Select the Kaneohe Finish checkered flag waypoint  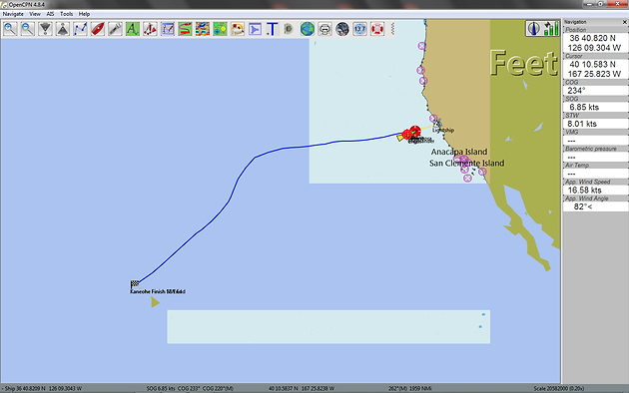pos(135,283)
